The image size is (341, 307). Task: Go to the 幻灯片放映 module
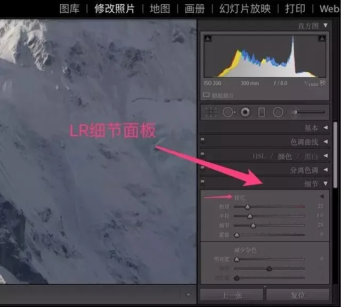coord(245,9)
